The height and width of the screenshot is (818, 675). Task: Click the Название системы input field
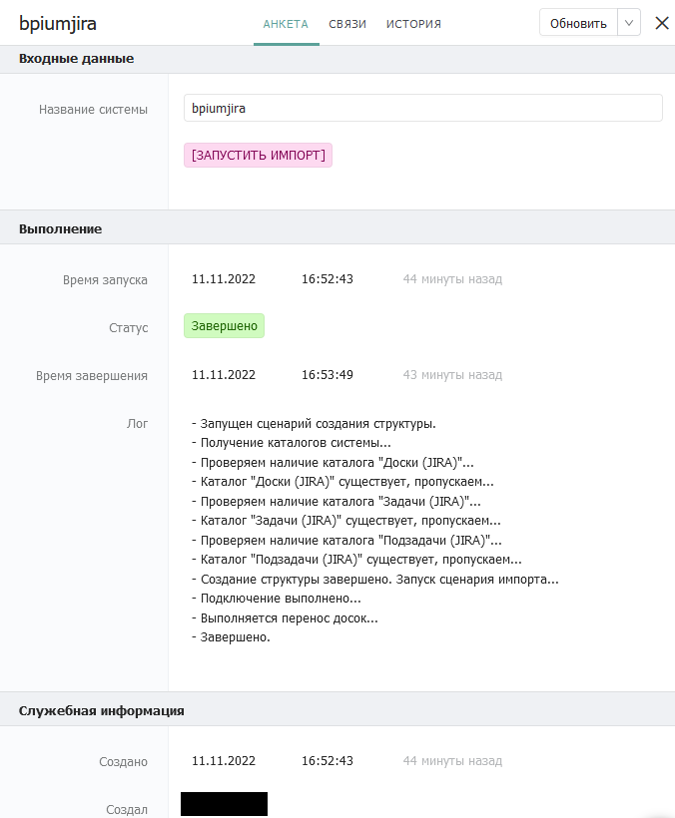tap(422, 108)
